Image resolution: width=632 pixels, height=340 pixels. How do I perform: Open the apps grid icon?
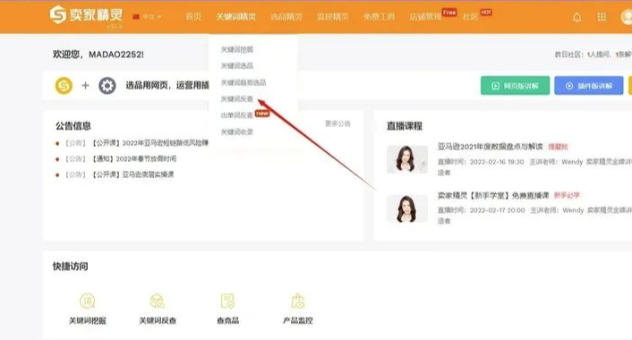pyautogui.click(x=602, y=17)
